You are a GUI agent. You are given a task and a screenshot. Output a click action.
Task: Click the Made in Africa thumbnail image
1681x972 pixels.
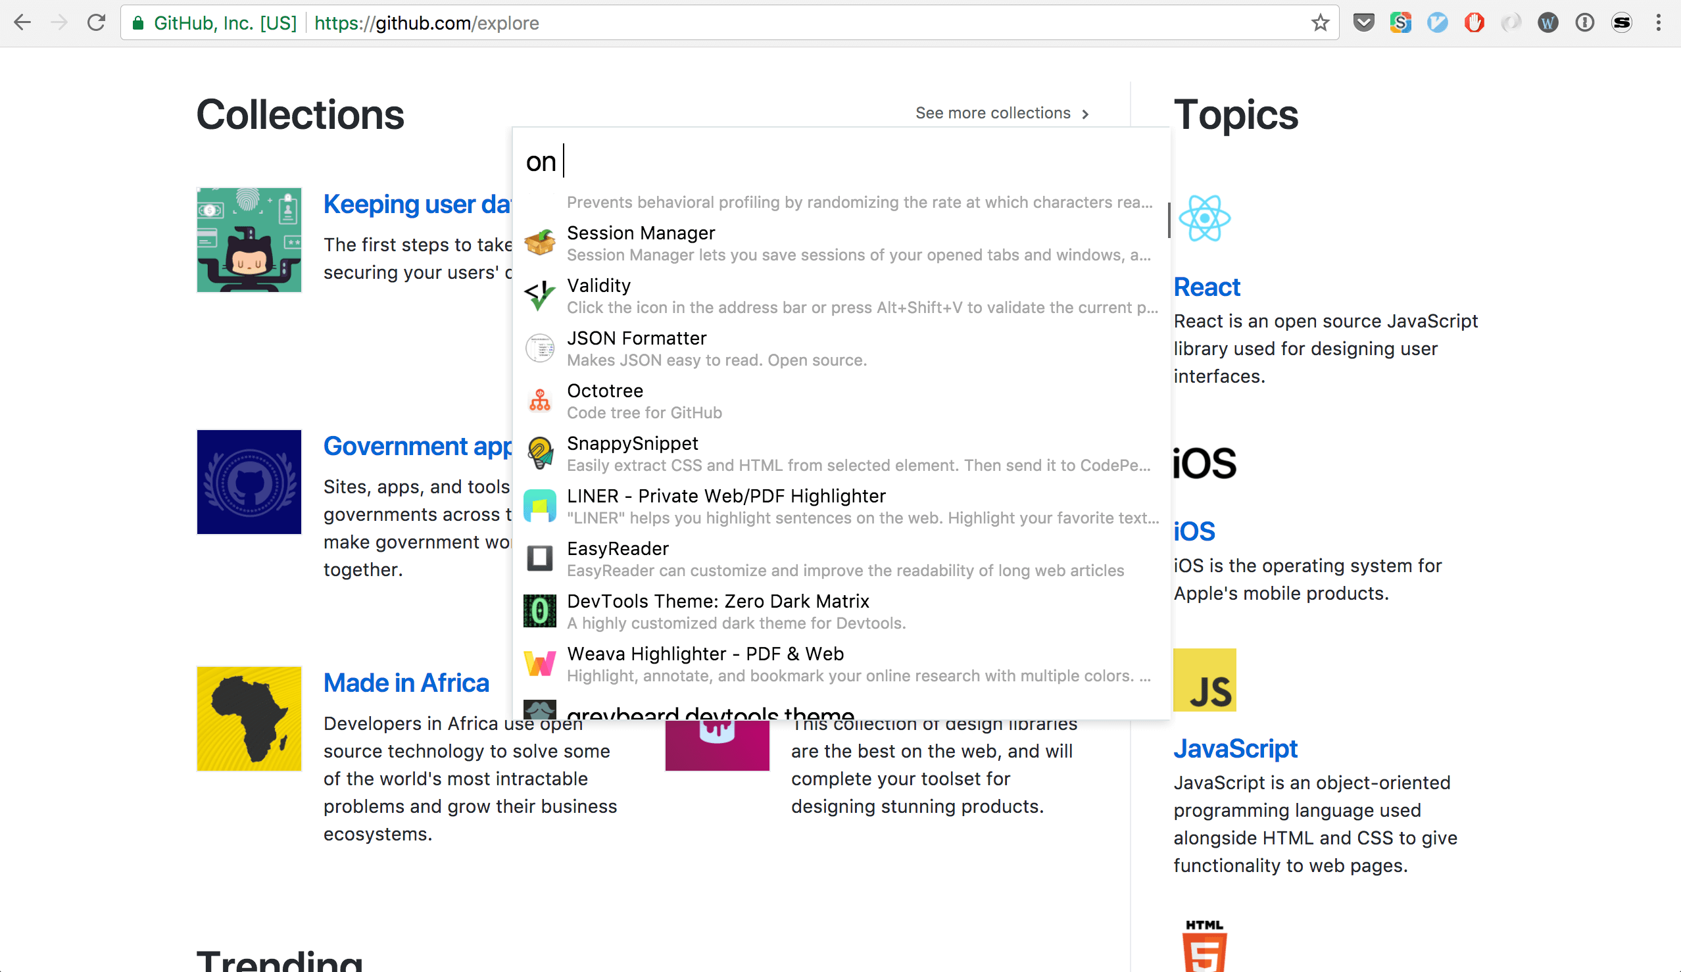[x=249, y=719]
